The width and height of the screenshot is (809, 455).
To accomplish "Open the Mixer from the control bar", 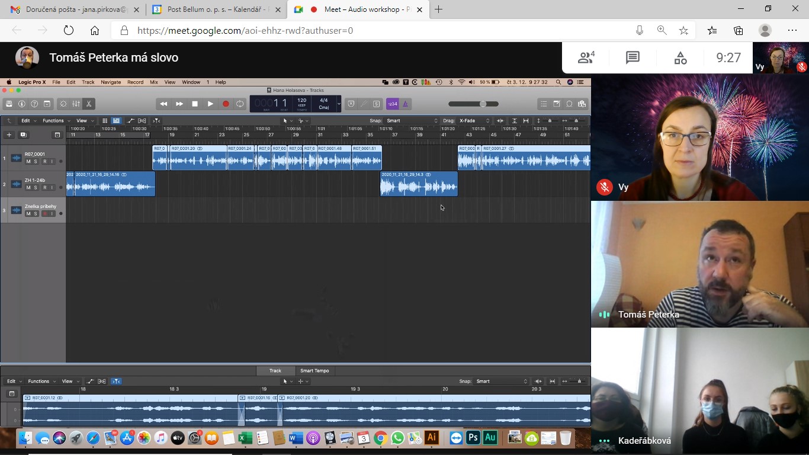I will click(x=76, y=104).
